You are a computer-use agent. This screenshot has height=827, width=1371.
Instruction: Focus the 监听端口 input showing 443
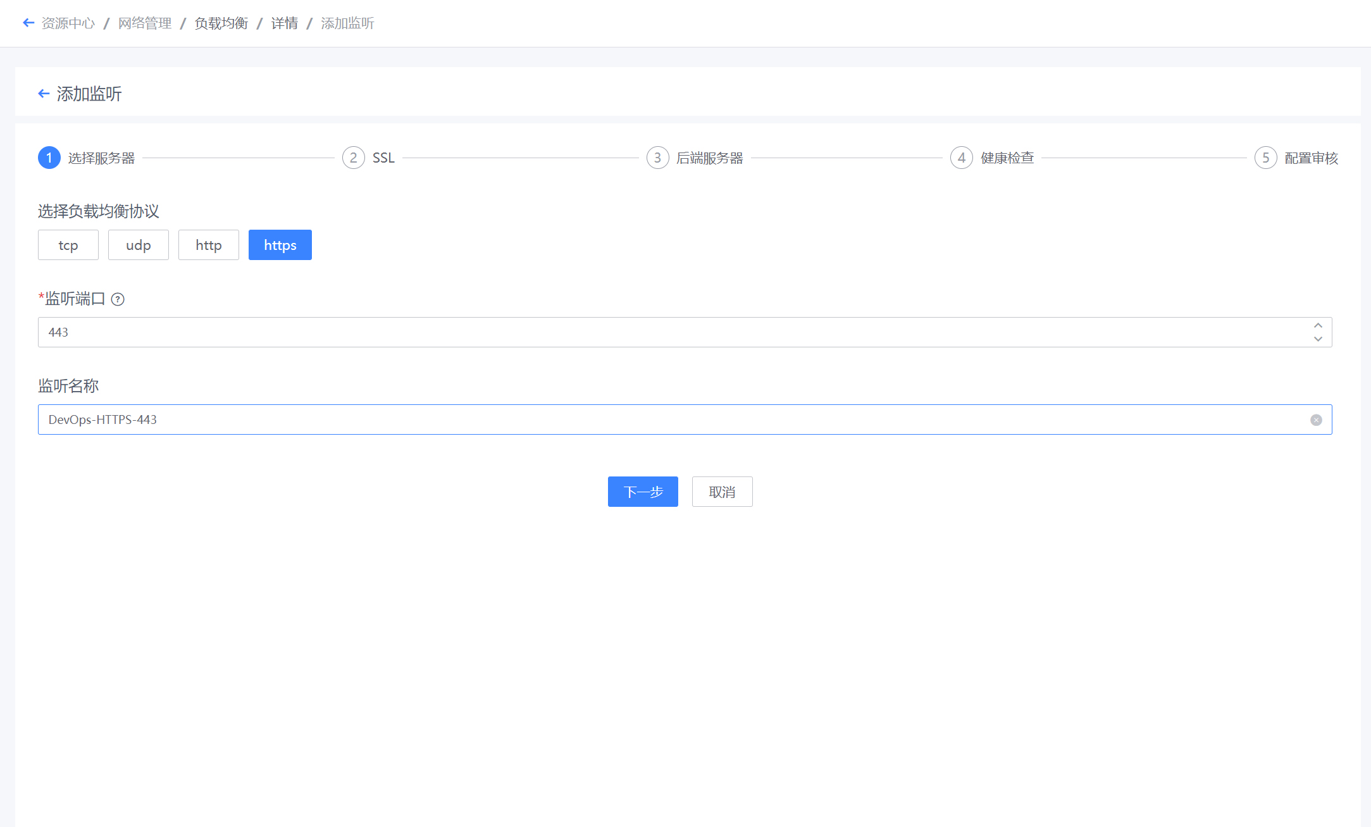[x=633, y=333]
